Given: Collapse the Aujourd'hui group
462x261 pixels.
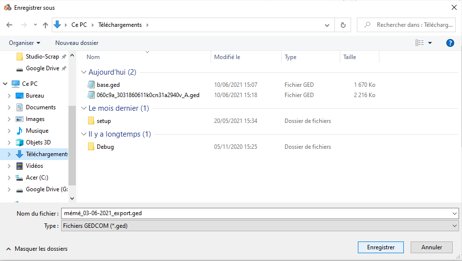Looking at the screenshot, I should (x=84, y=72).
